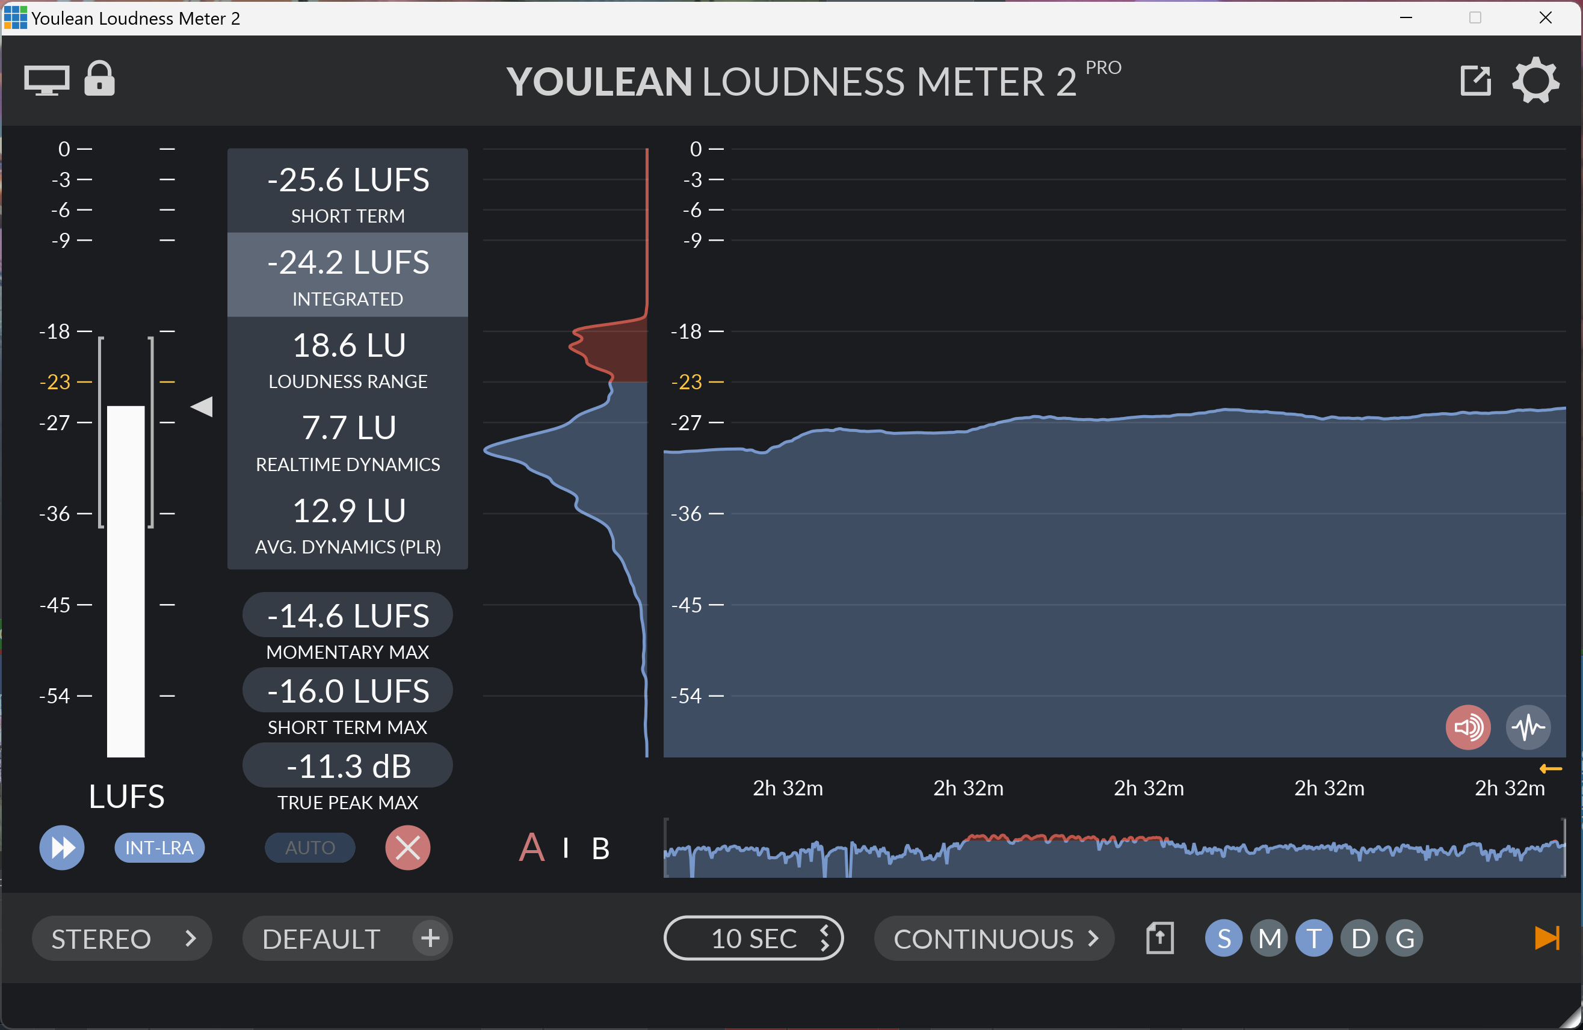Click the waveform pulse icon in graph
Image resolution: width=1583 pixels, height=1030 pixels.
point(1528,727)
